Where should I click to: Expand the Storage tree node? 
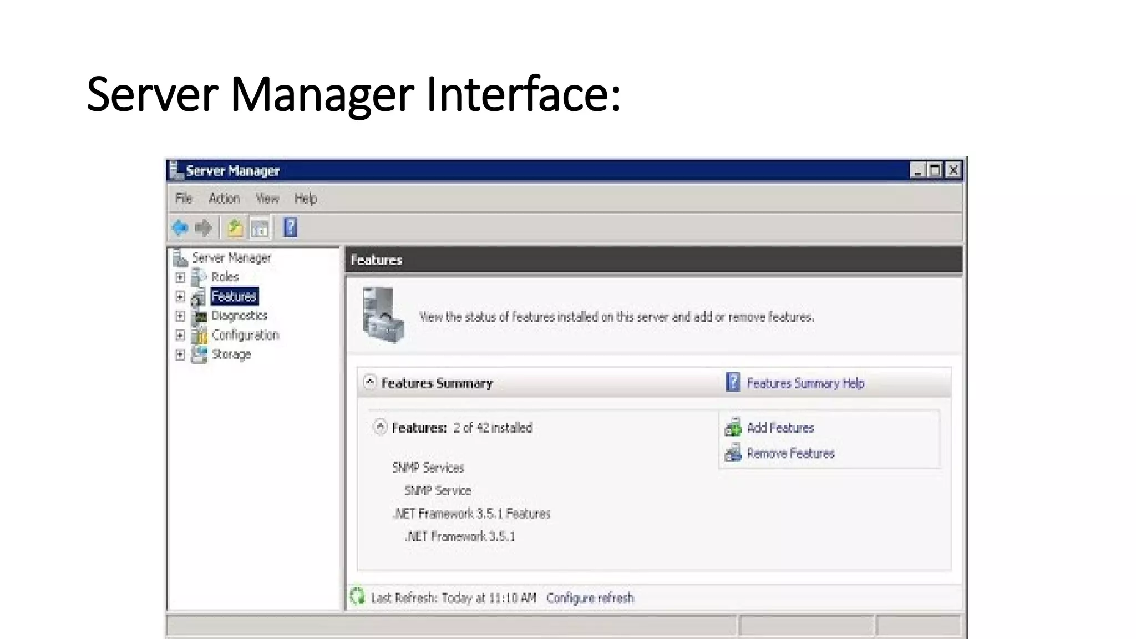click(x=180, y=354)
